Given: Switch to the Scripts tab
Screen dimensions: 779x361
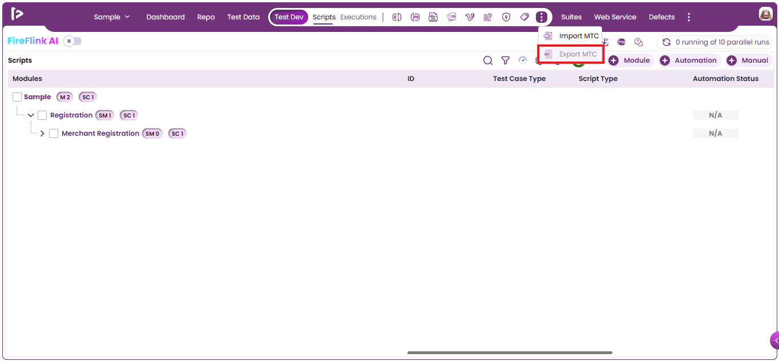Looking at the screenshot, I should coord(324,17).
